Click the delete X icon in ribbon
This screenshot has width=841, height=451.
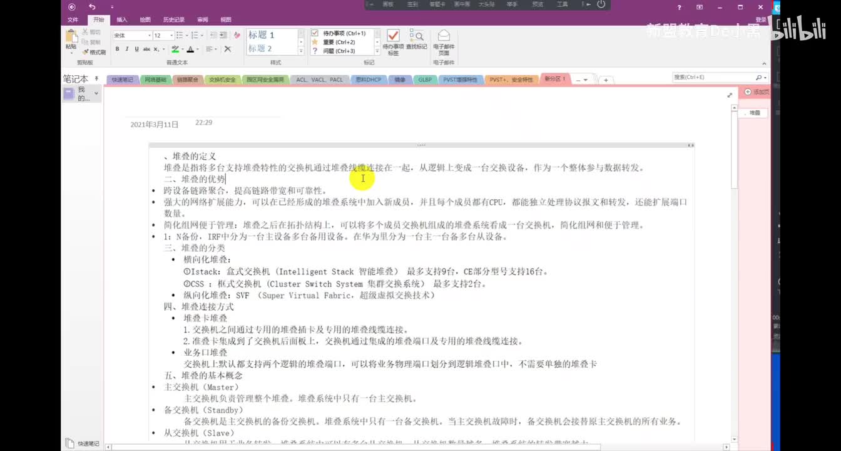point(228,49)
